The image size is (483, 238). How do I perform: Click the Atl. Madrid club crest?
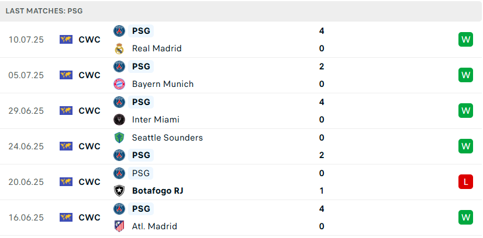coord(119,226)
